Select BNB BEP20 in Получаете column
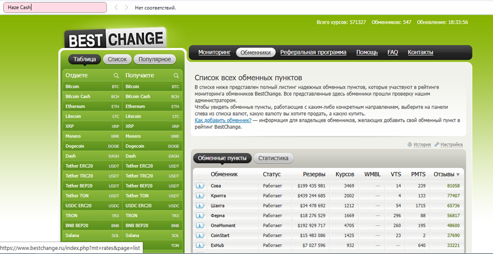 point(152,225)
